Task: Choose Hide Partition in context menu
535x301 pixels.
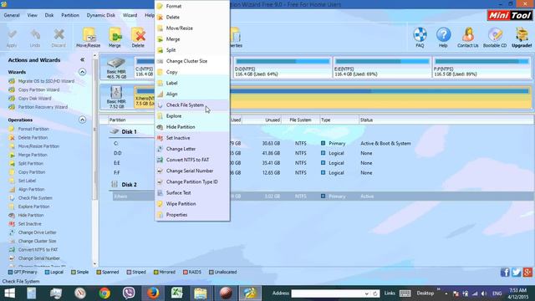Action: point(192,127)
